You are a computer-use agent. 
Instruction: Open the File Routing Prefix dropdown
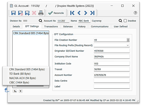pyautogui.click(x=128, y=45)
